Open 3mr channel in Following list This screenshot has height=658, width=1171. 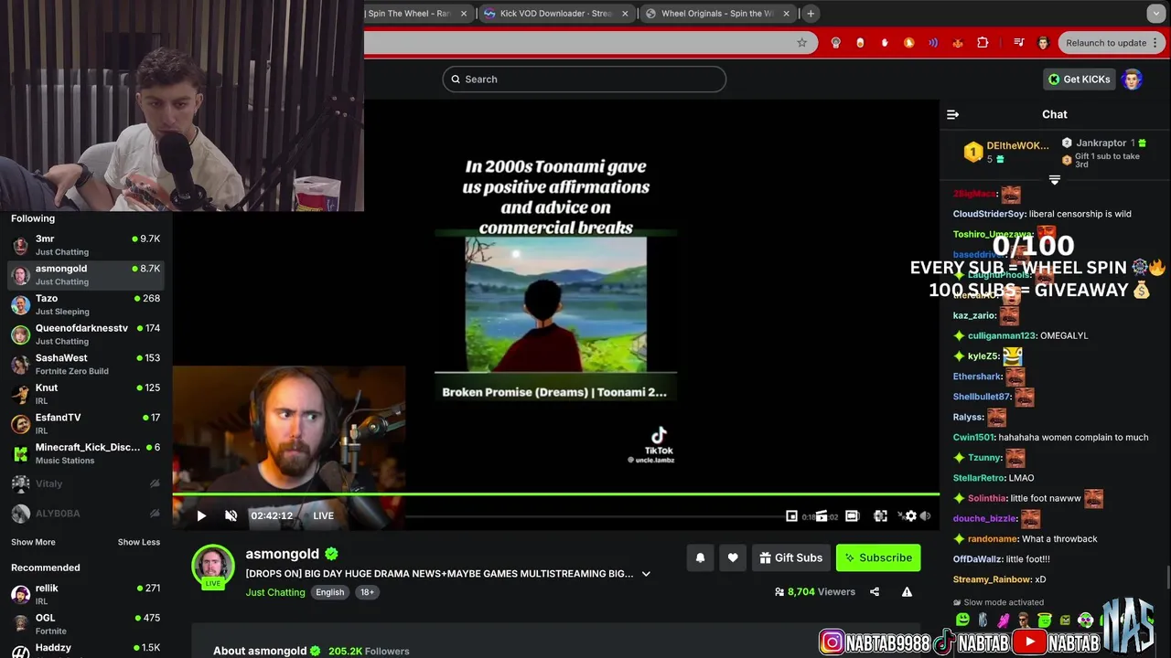tap(86, 245)
